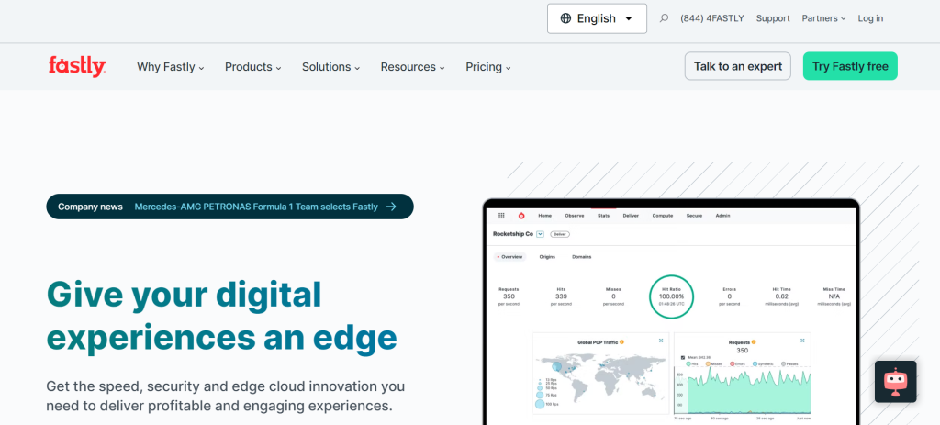Go to Log in page
Screen dimensions: 940x425
(x=870, y=18)
